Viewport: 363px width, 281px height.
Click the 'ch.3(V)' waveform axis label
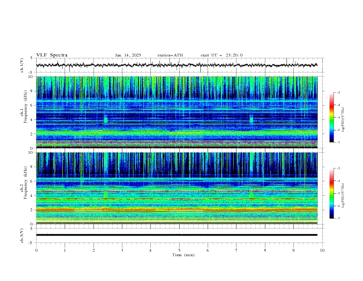point(22,236)
